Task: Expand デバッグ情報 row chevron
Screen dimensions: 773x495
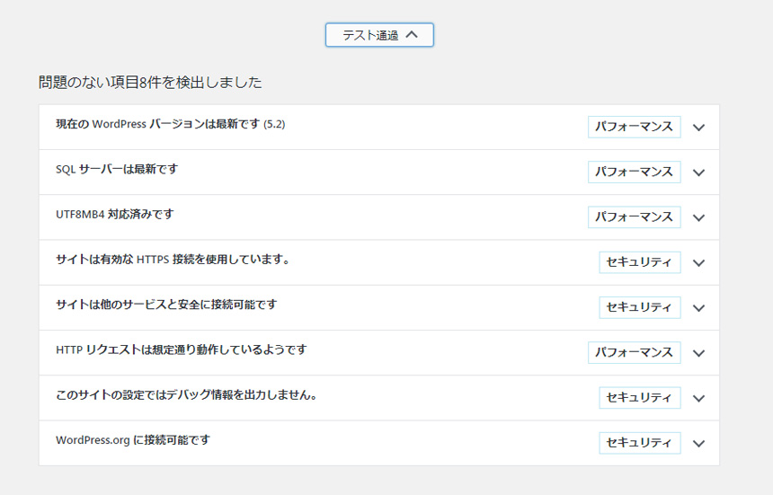Action: coord(698,399)
